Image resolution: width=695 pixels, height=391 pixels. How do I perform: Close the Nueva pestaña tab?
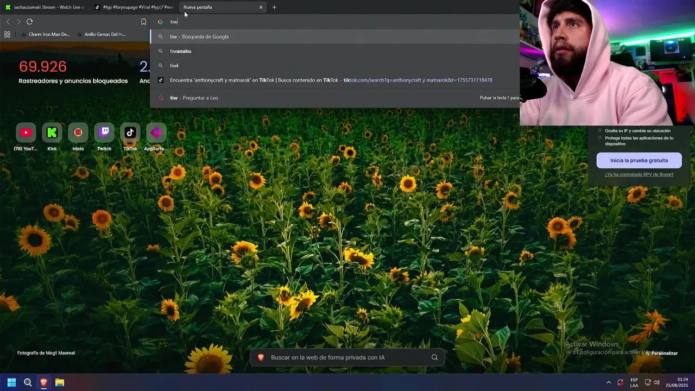click(261, 7)
